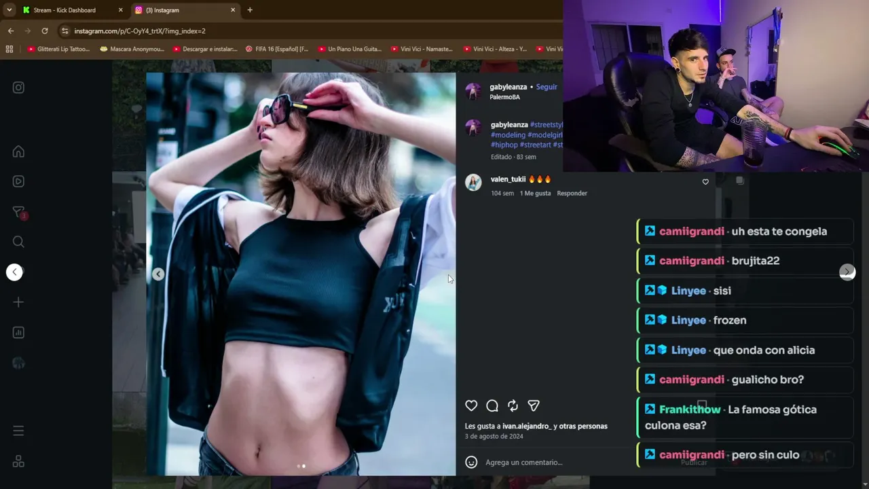869x489 pixels.
Task: Open the #modeling hashtag
Action: coord(508,135)
